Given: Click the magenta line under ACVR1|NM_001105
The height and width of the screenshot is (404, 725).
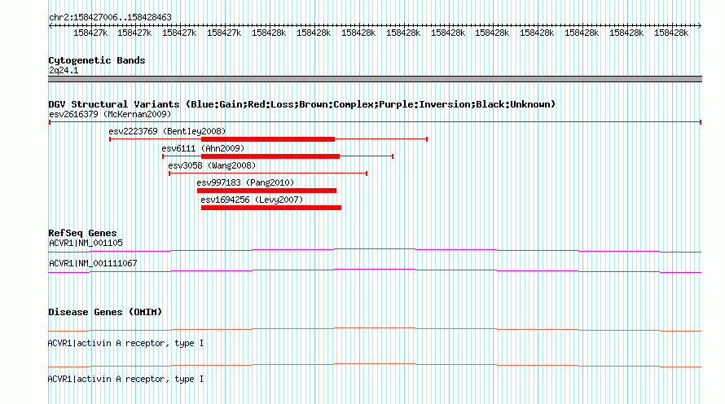Looking at the screenshot, I should 375,251.
